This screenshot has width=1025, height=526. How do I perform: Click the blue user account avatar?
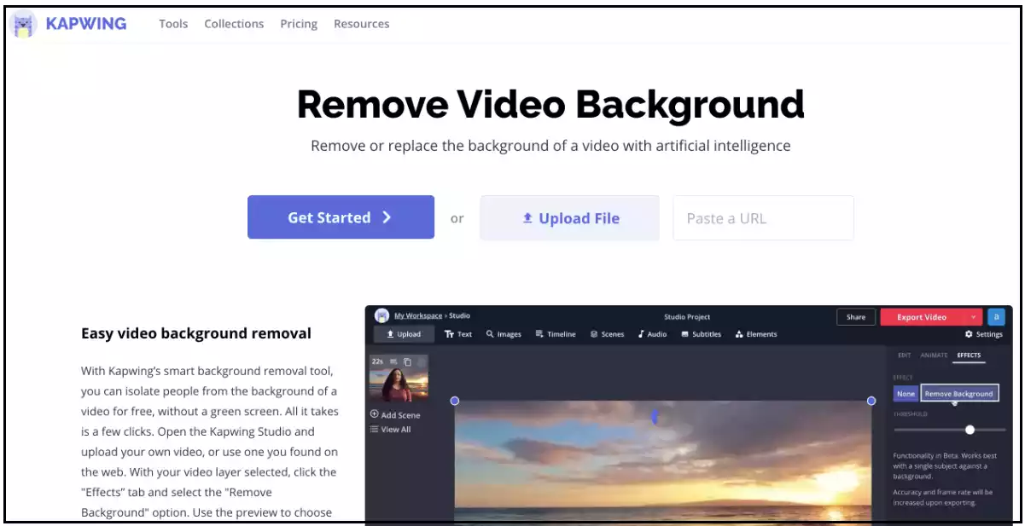tap(996, 317)
